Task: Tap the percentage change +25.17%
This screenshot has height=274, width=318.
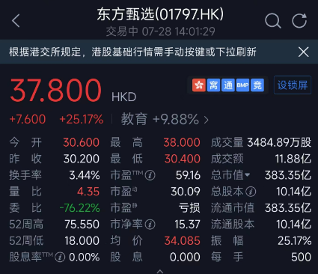Action: pyautogui.click(x=82, y=119)
